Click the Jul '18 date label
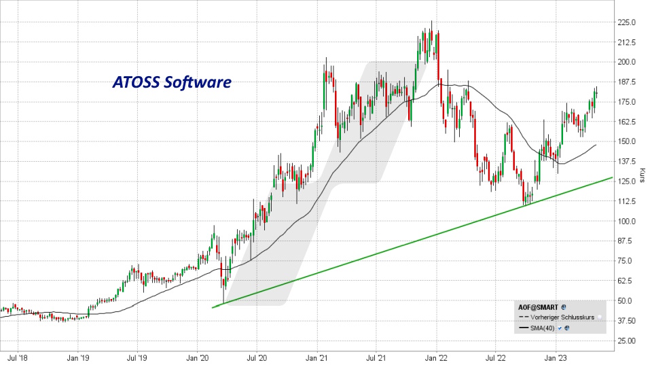The width and height of the screenshot is (652, 367). 18,358
